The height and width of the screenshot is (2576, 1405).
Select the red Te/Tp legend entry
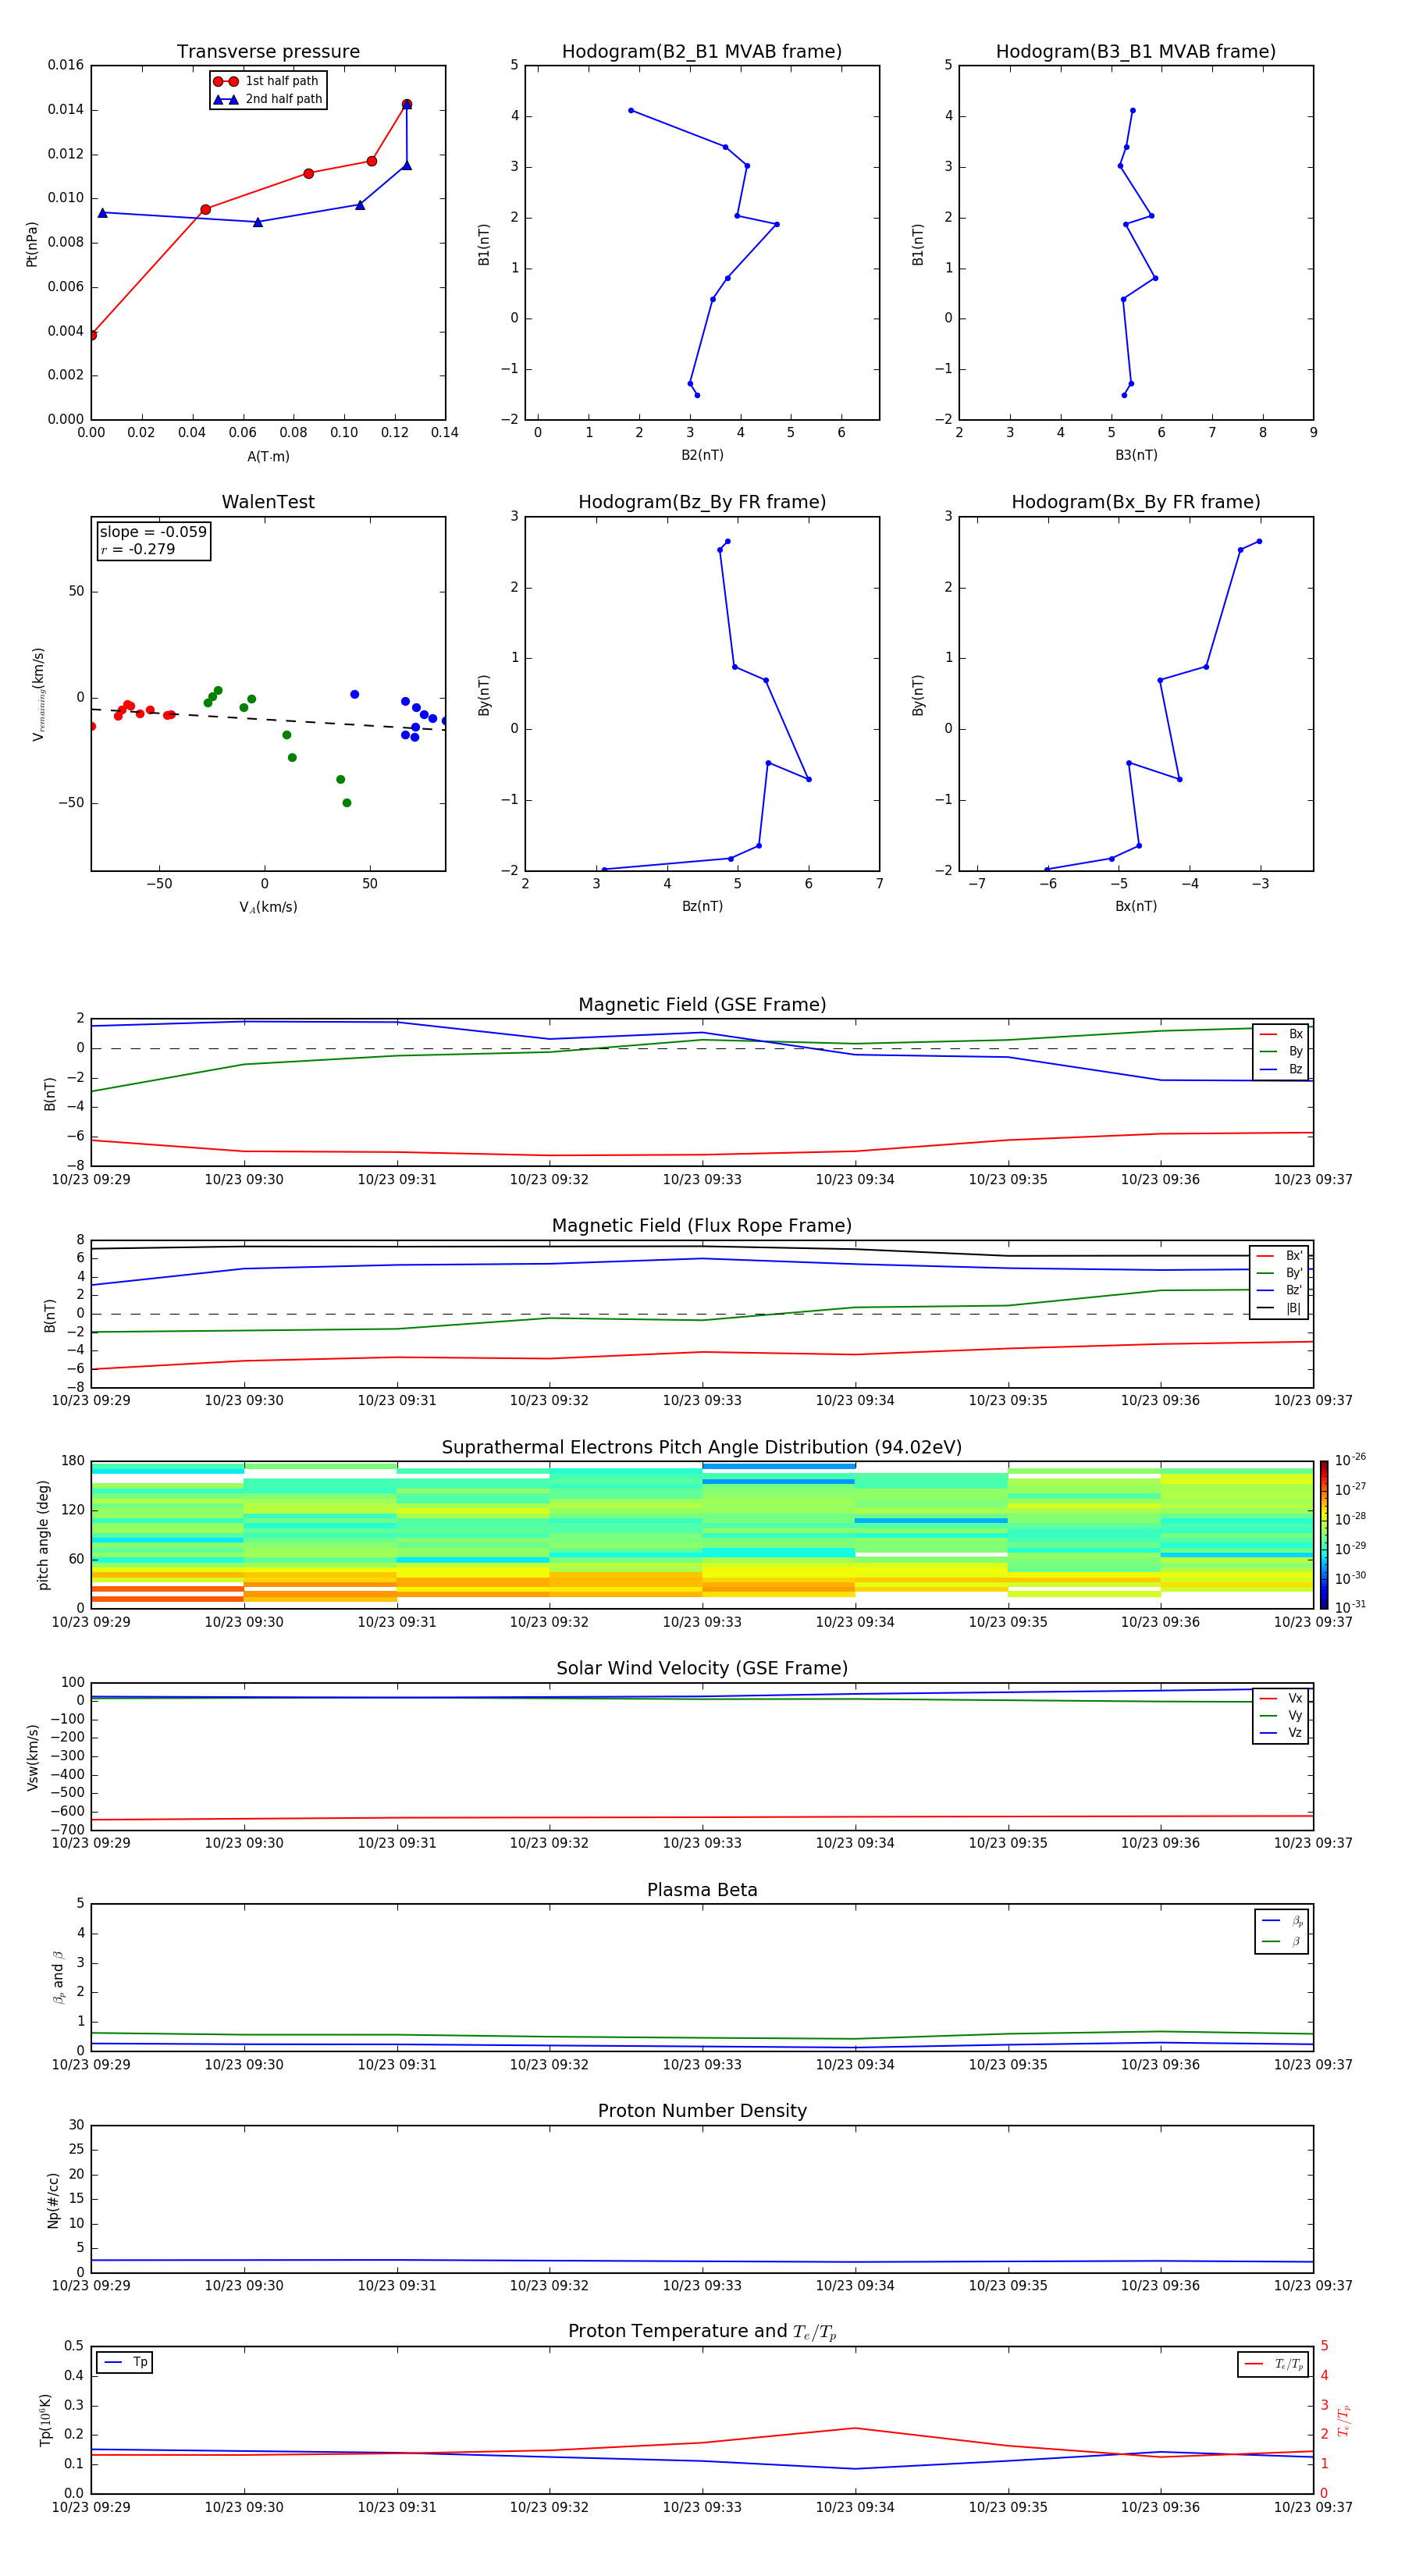pyautogui.click(x=1274, y=2364)
